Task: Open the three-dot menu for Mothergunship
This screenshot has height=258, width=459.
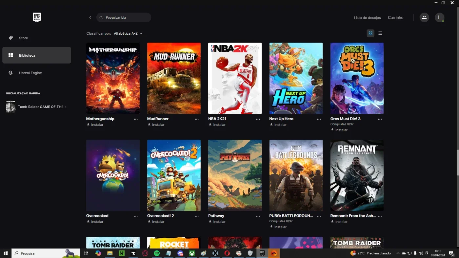Action: click(136, 119)
